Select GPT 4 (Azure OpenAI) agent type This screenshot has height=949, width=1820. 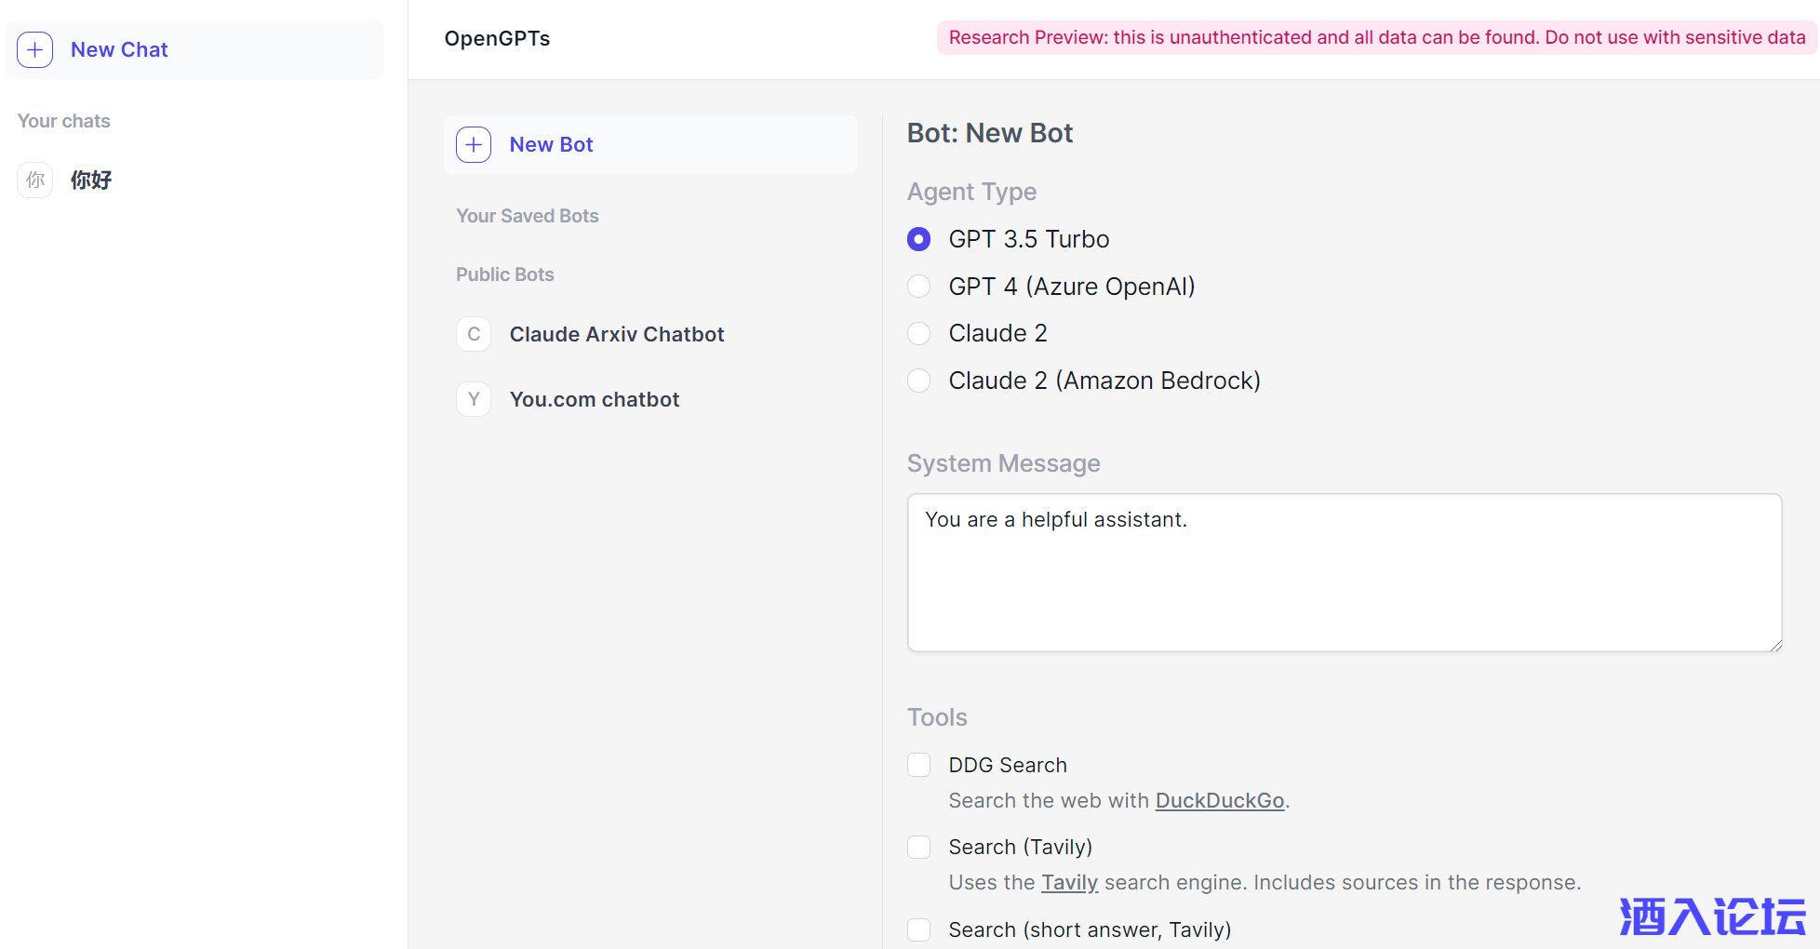(x=918, y=287)
